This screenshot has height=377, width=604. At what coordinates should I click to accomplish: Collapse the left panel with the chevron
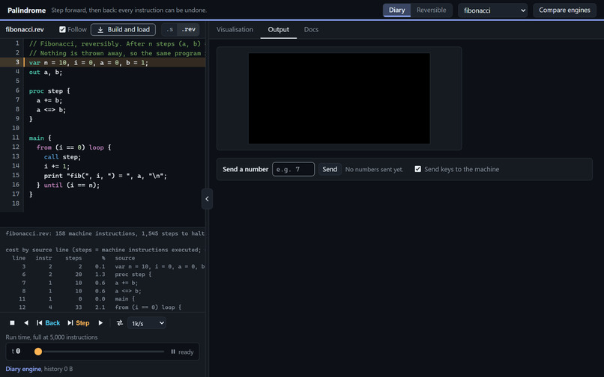tap(207, 199)
